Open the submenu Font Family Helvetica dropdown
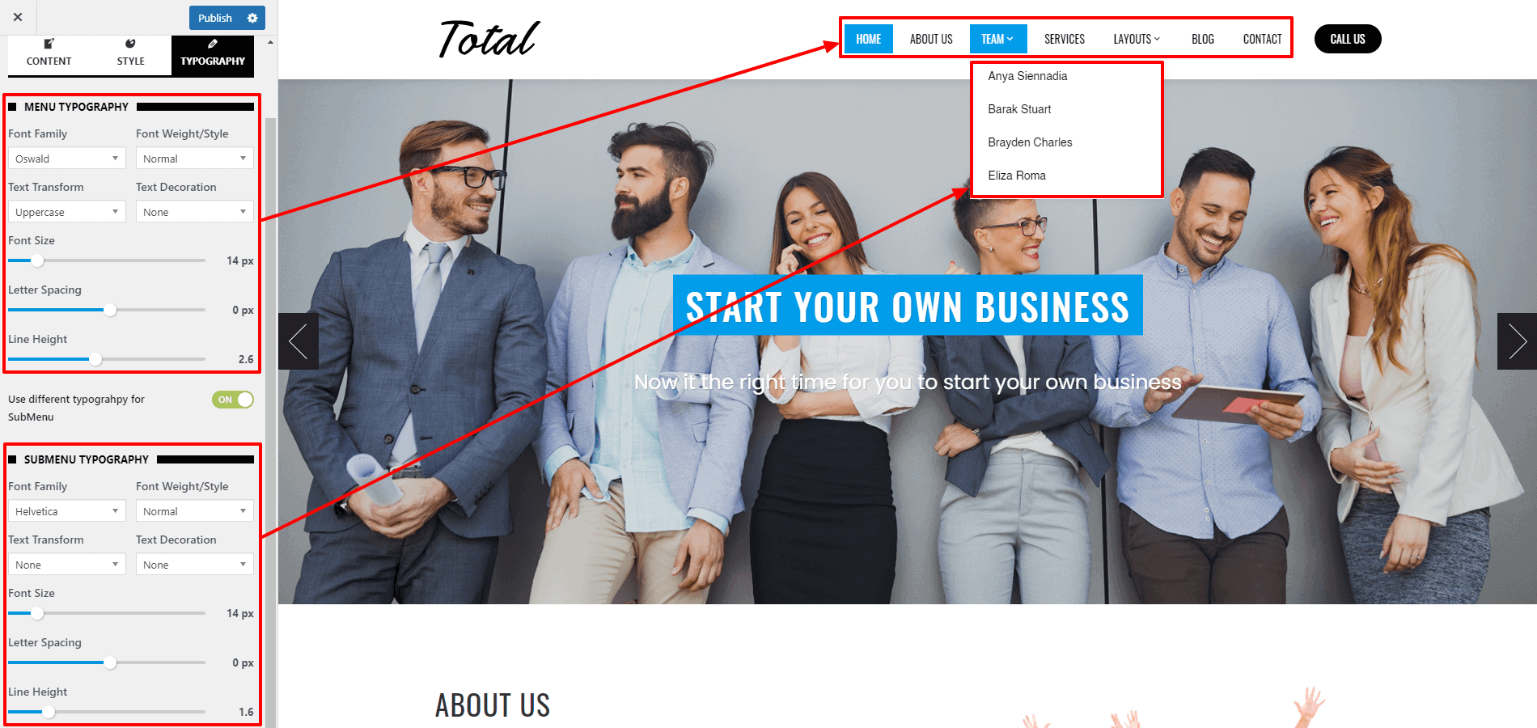Viewport: 1537px width, 728px height. coord(66,511)
